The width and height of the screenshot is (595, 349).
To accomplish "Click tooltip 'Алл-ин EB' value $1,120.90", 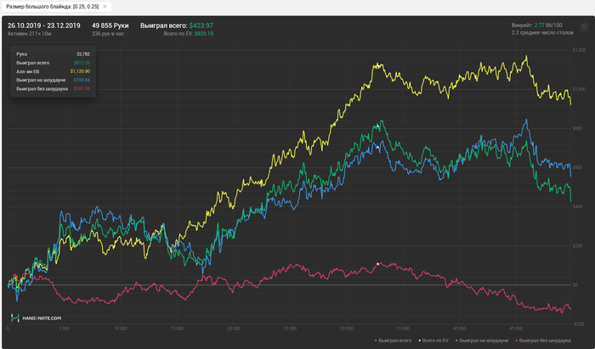I will point(80,71).
